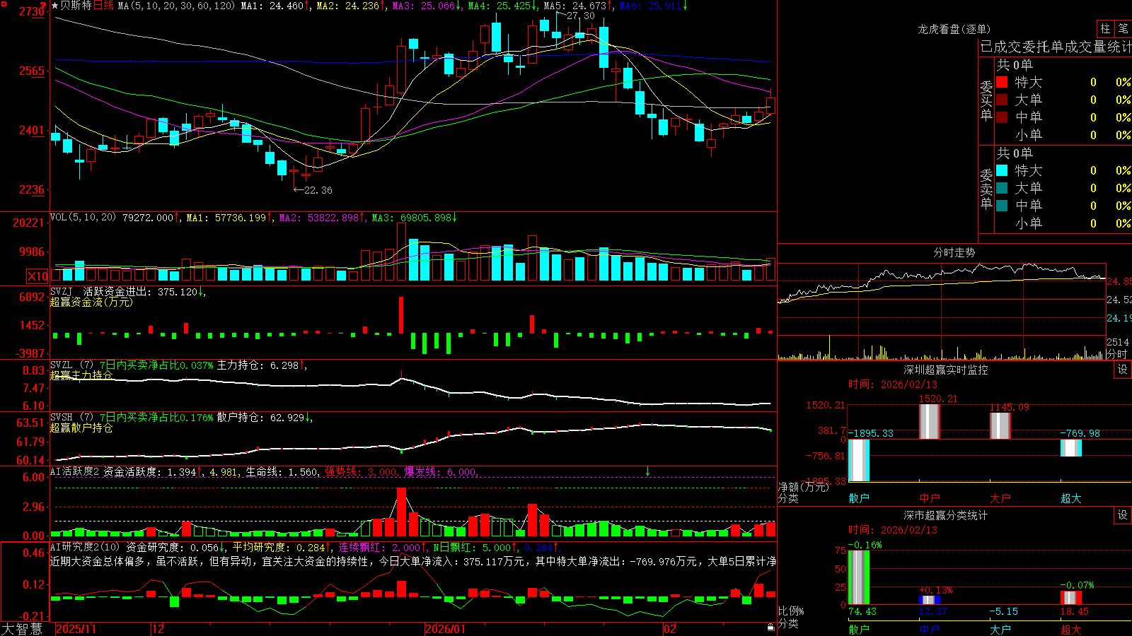Click the small red square top-left icon
Image resolution: width=1132 pixels, height=636 pixels.
point(3,3)
